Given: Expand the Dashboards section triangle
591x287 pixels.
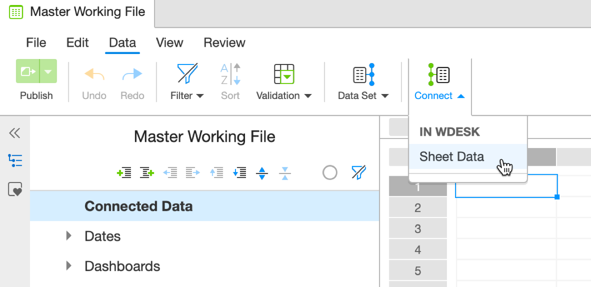Looking at the screenshot, I should pyautogui.click(x=69, y=266).
